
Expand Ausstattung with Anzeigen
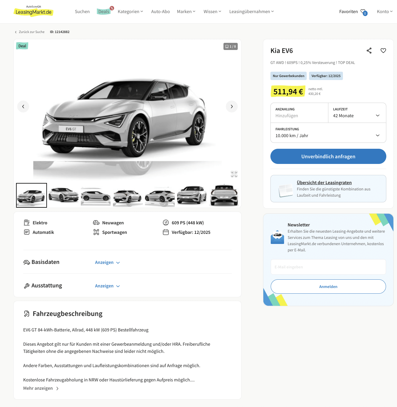(x=107, y=286)
